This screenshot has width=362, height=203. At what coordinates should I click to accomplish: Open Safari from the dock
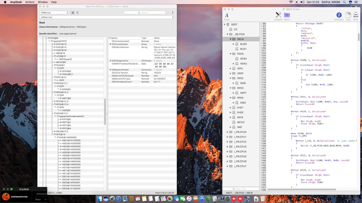click(118, 199)
